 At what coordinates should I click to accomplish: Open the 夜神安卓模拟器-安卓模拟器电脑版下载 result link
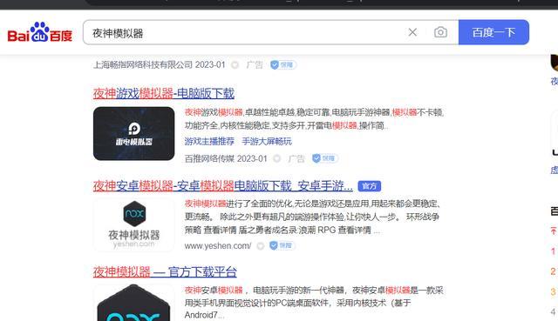pyautogui.click(x=223, y=185)
